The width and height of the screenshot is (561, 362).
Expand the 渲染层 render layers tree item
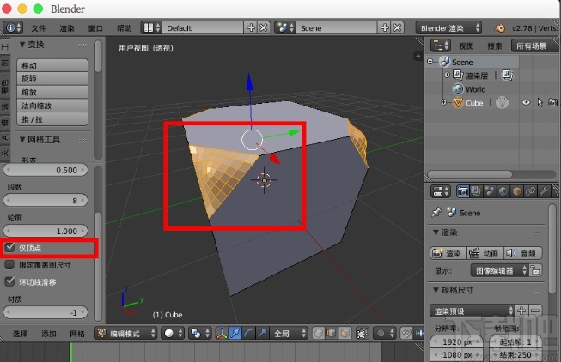[448, 75]
